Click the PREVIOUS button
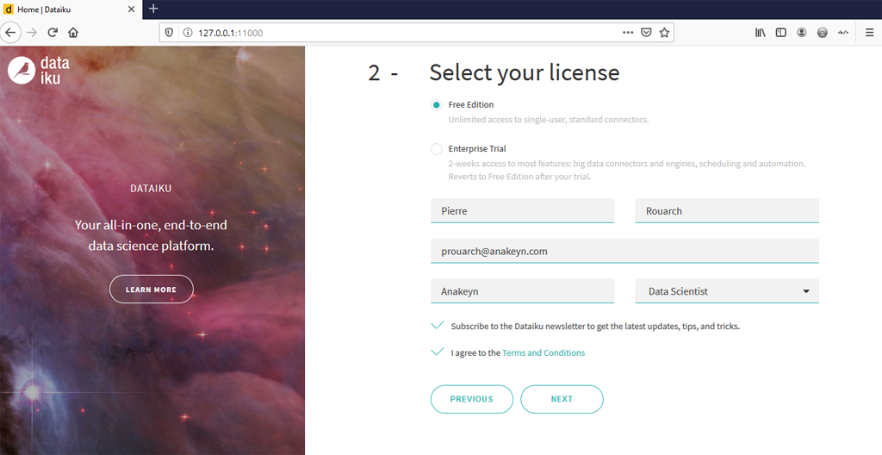882x455 pixels. tap(472, 399)
